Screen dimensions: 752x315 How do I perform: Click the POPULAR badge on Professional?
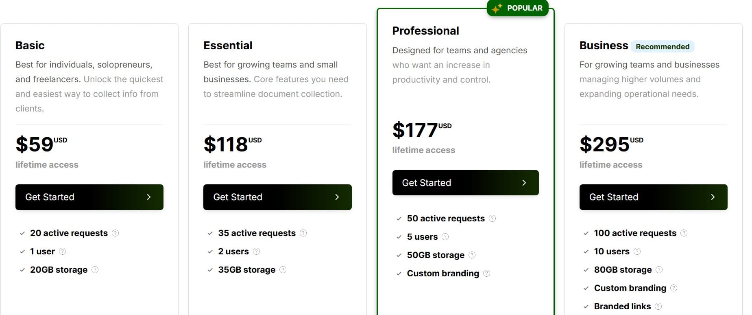(x=518, y=8)
